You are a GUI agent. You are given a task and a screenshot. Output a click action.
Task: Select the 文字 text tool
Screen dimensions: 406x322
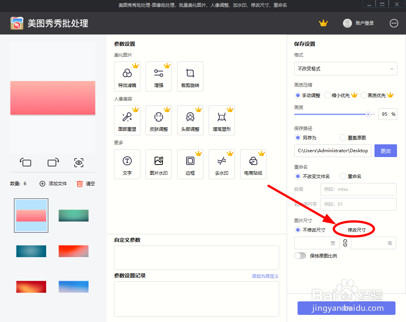coord(127,164)
